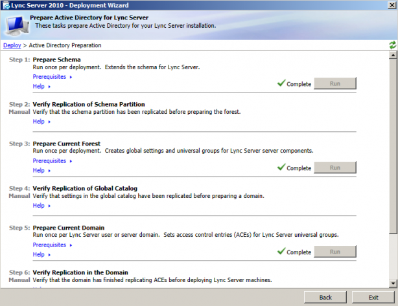Expand Prerequisites under Prepare Current Domain

(53, 245)
